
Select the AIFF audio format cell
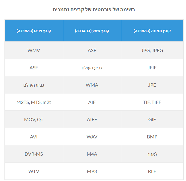tap(92, 119)
